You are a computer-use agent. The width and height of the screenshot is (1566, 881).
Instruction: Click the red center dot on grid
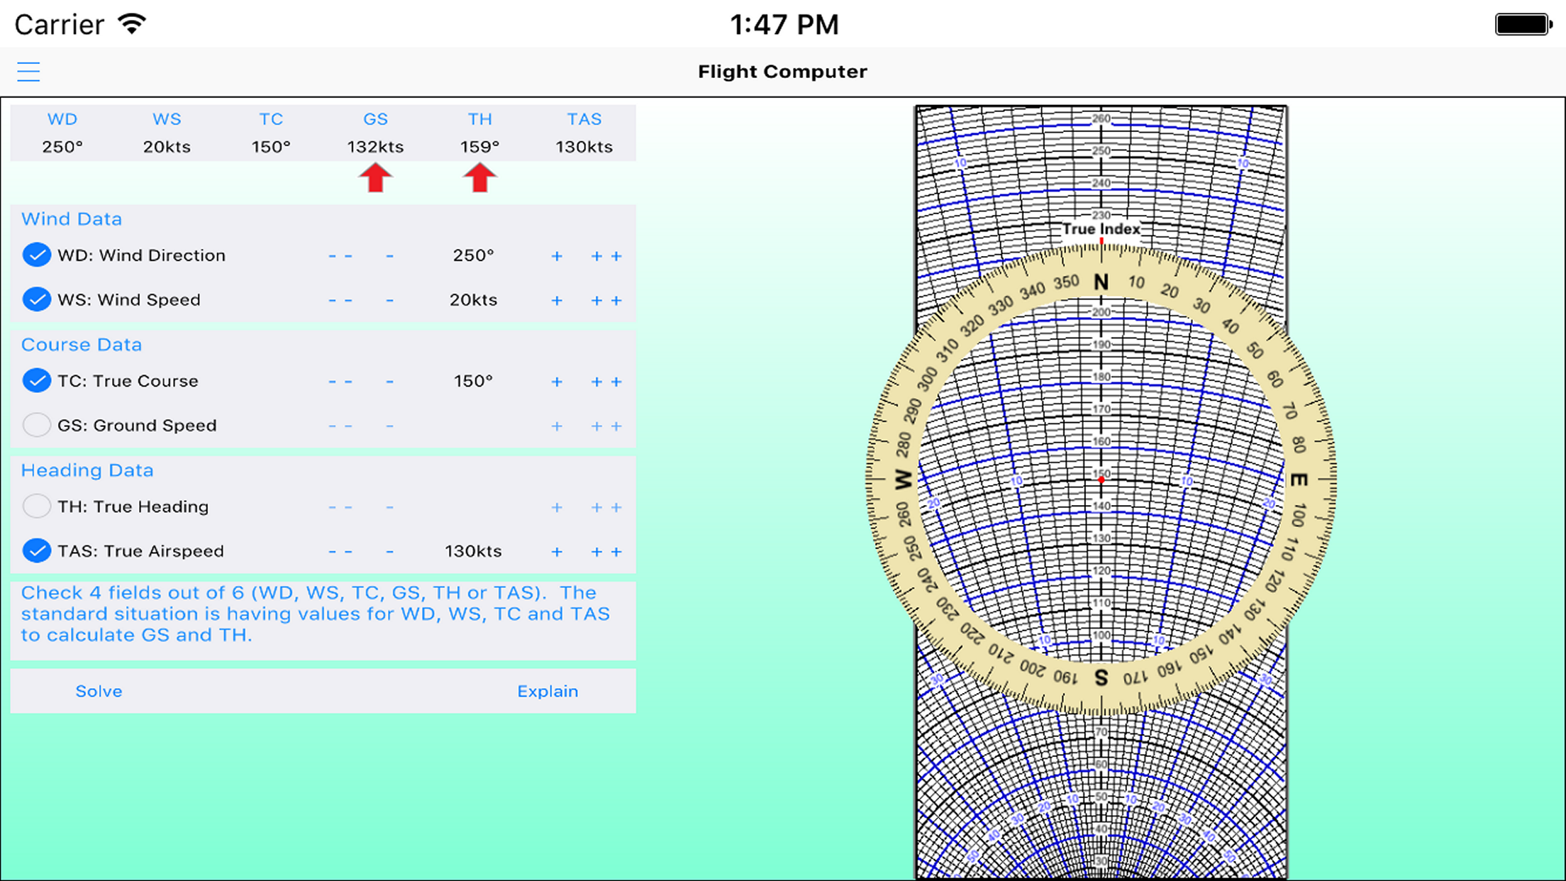click(1101, 480)
